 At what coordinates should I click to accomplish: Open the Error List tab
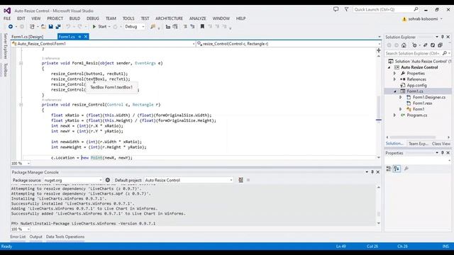pyautogui.click(x=18, y=237)
